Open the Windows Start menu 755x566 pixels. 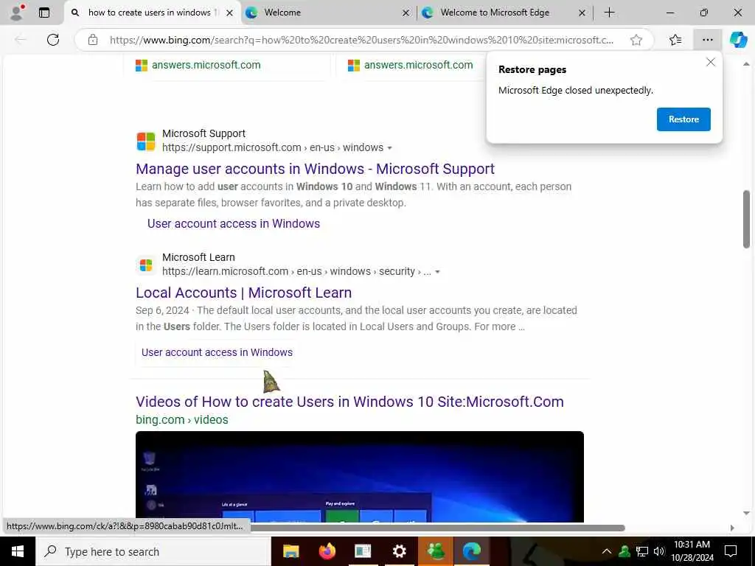point(18,551)
